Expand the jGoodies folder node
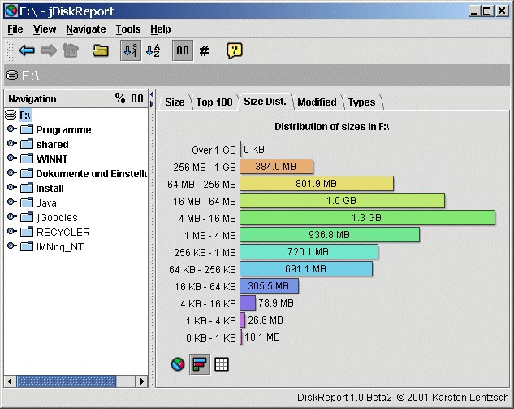This screenshot has width=514, height=409. coord(12,216)
